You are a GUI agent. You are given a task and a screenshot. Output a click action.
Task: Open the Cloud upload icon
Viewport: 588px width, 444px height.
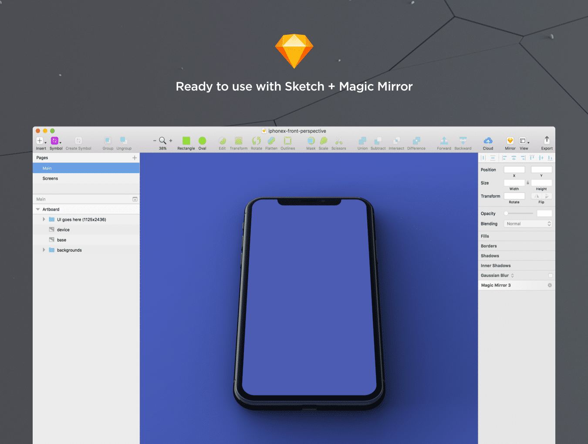coord(488,141)
